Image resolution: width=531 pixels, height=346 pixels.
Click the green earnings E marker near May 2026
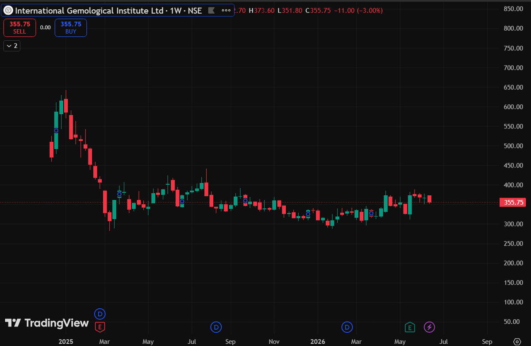[410, 327]
